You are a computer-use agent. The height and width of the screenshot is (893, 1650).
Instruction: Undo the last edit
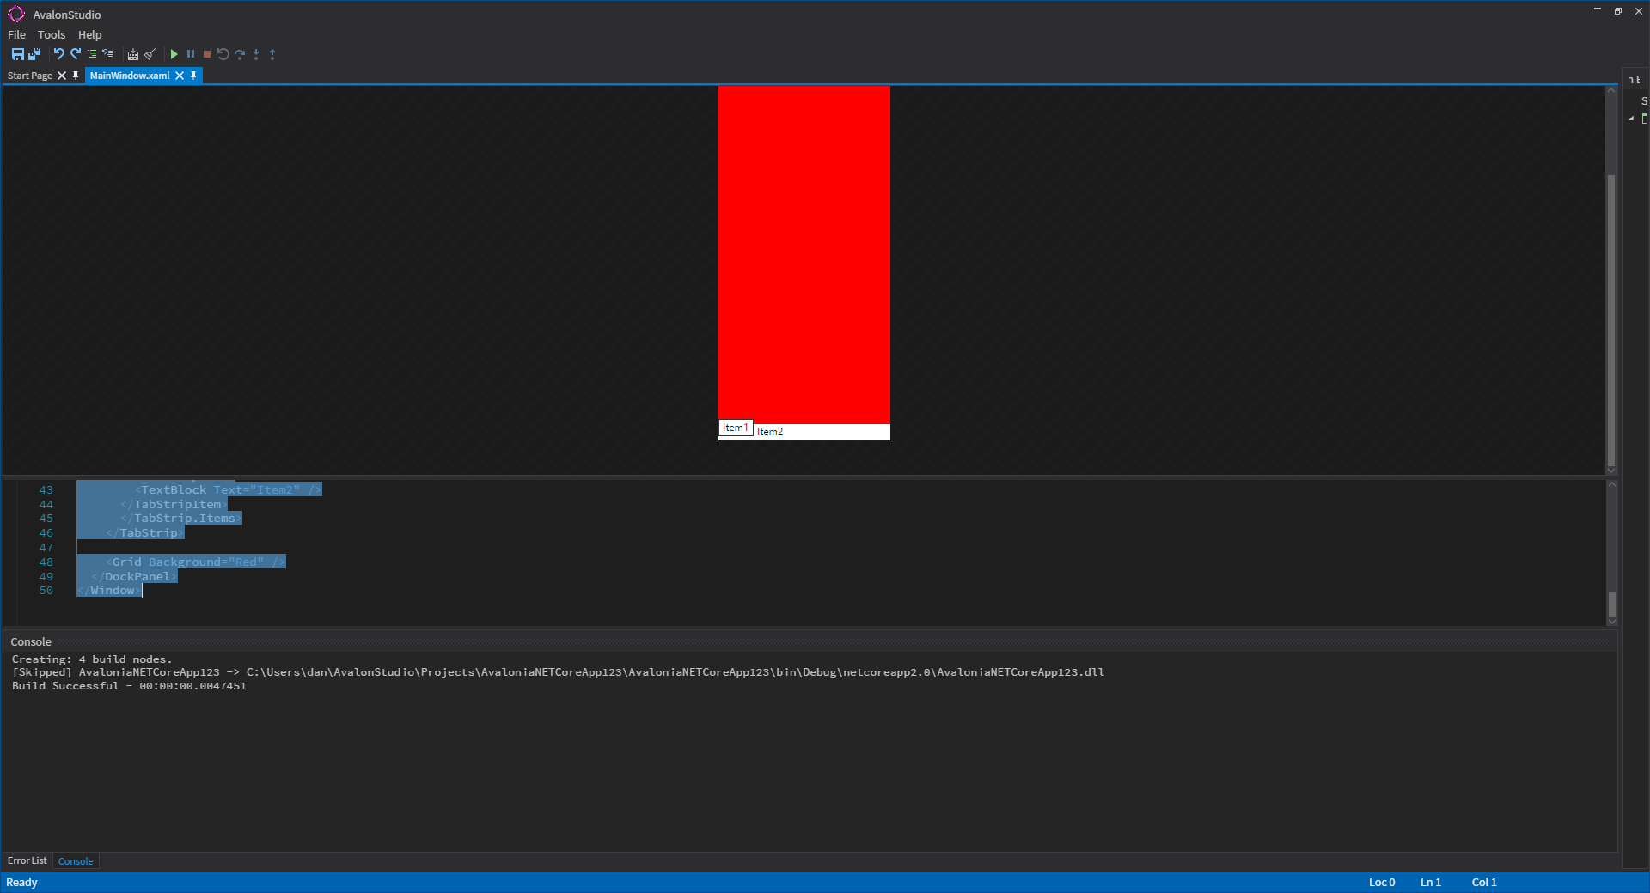pos(58,54)
